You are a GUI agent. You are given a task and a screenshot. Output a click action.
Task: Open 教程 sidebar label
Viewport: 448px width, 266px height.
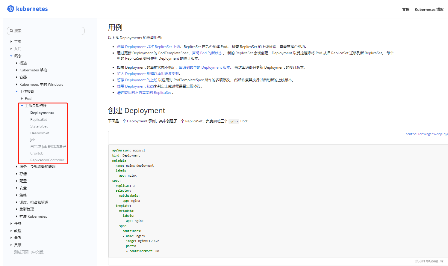[x=18, y=231]
